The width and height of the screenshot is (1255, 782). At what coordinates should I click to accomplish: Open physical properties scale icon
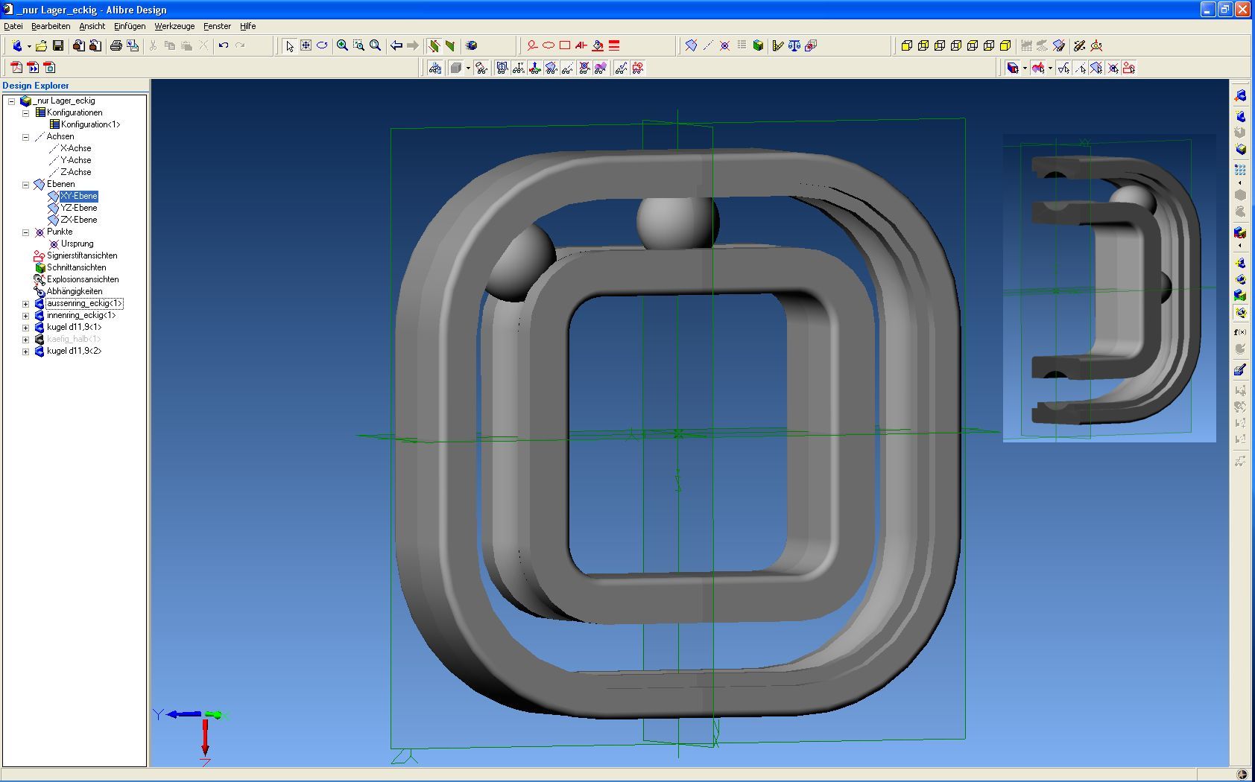pos(794,46)
